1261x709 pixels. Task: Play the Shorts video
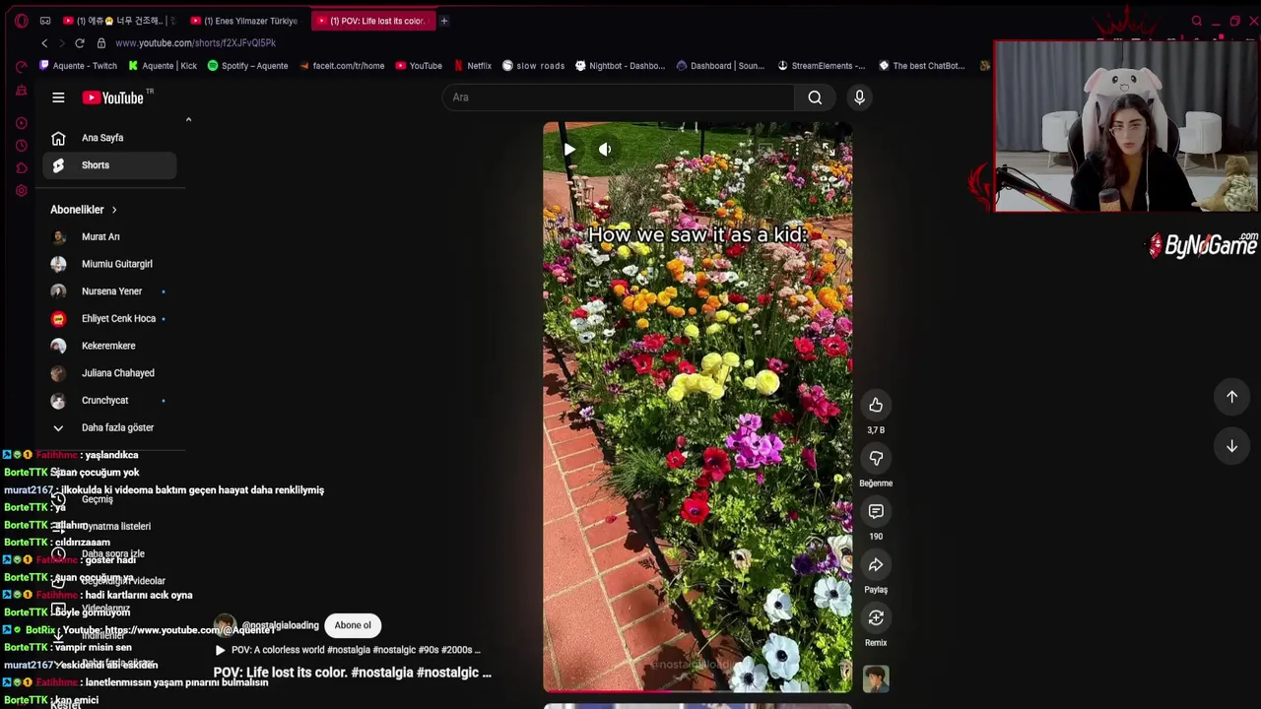[x=569, y=150]
